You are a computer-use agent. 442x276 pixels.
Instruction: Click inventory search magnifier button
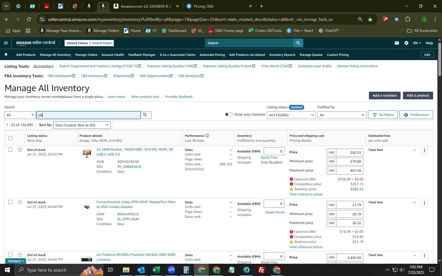point(145,115)
